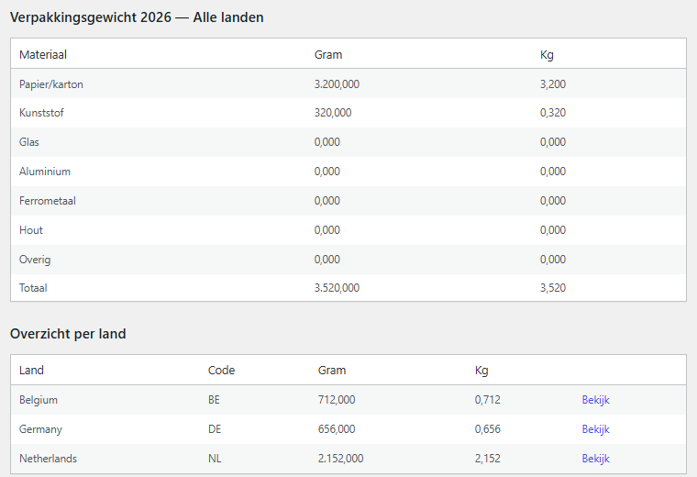
Task: Select the Ferrometaal row label
Action: tap(47, 201)
